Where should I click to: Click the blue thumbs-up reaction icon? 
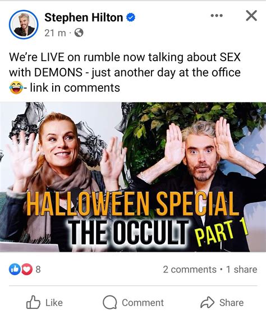(15, 270)
